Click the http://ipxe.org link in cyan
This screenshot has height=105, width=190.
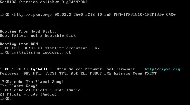[x=162, y=69]
